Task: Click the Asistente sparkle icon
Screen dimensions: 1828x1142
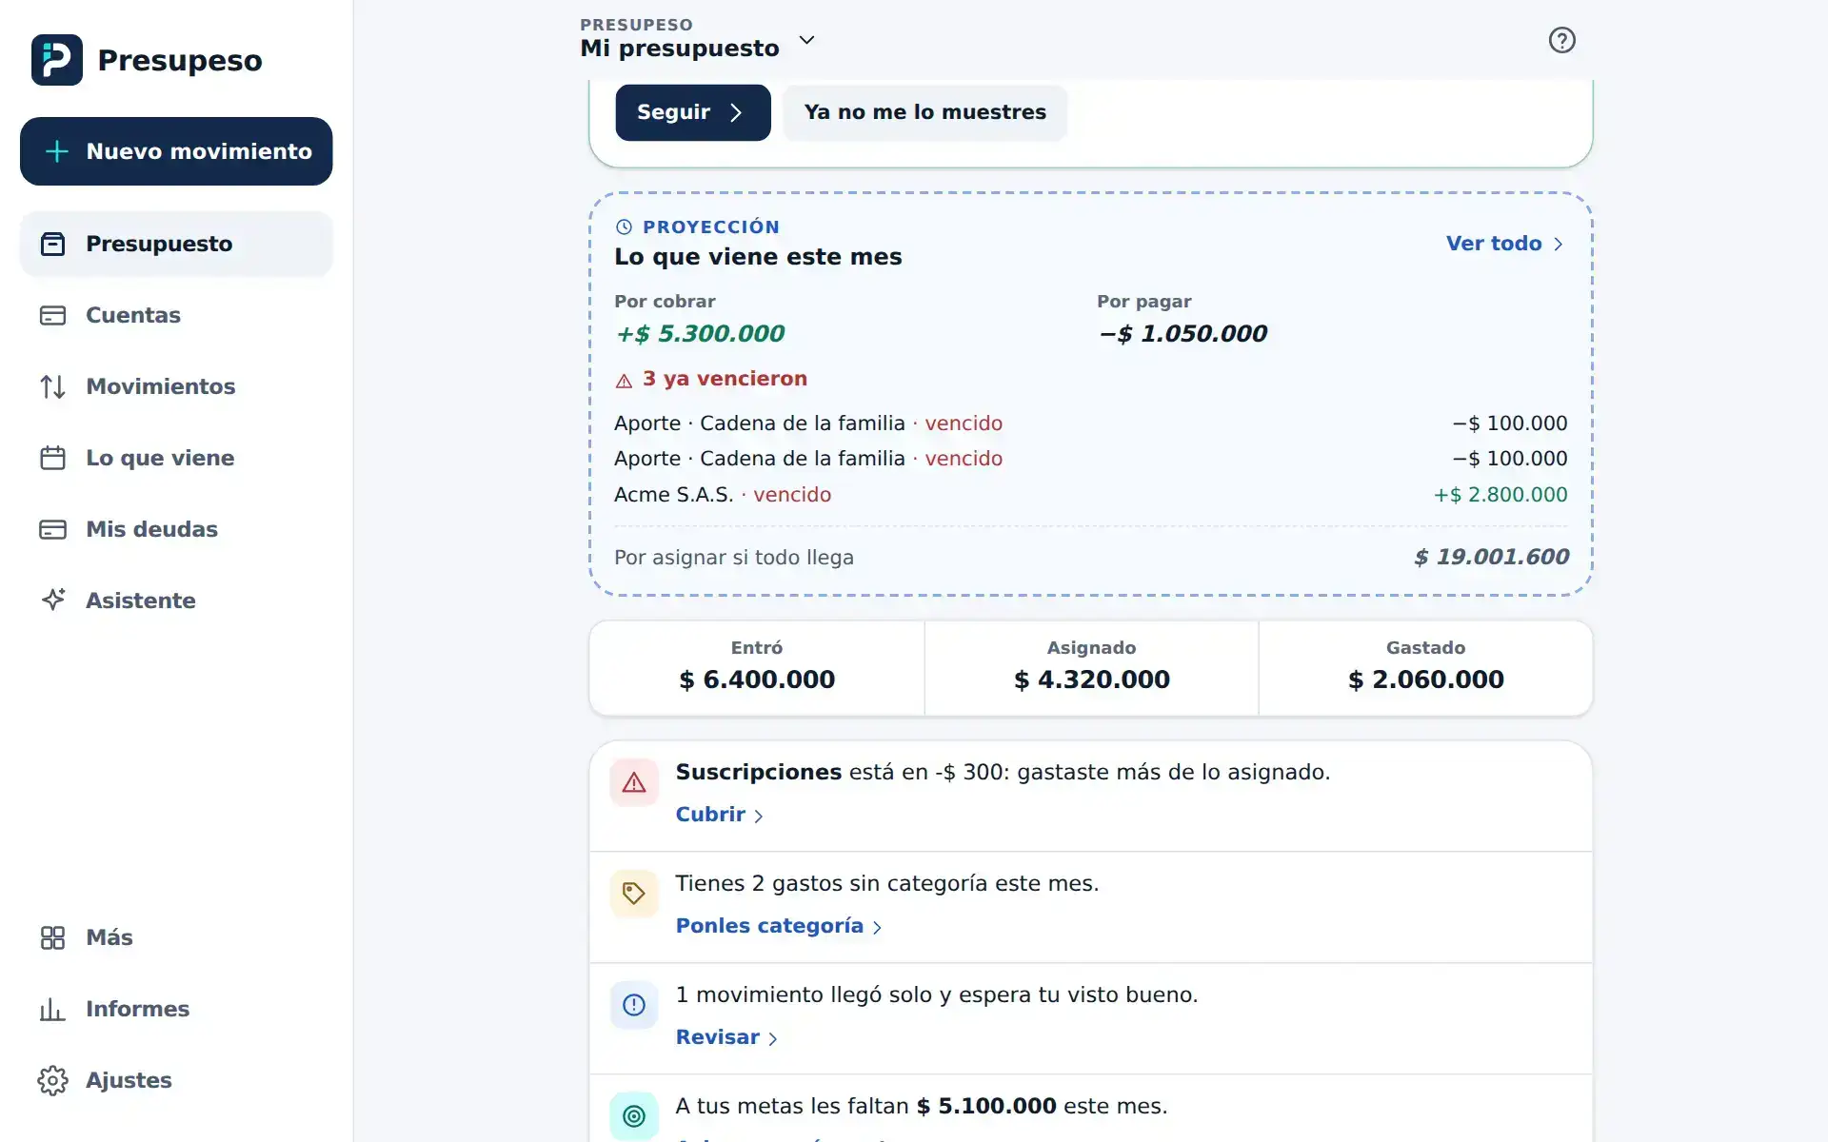Action: click(x=52, y=600)
